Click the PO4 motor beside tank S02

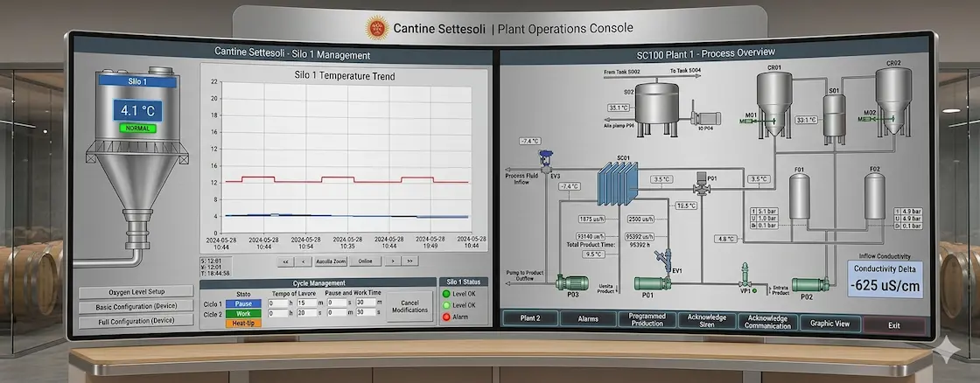708,119
